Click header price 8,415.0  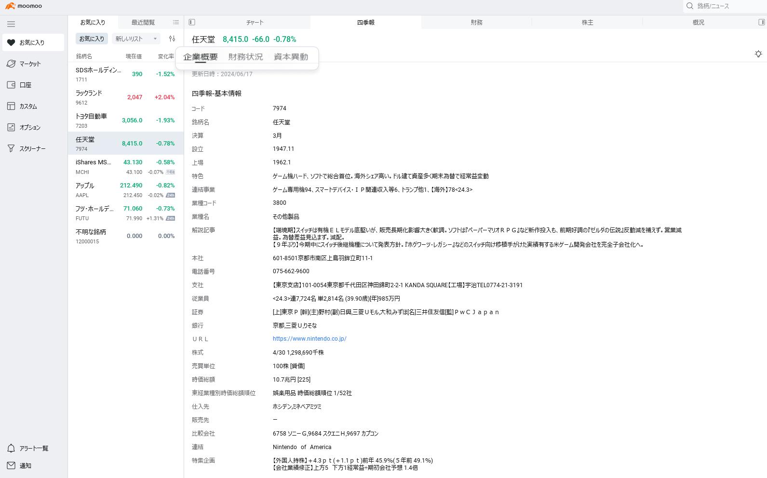click(235, 39)
